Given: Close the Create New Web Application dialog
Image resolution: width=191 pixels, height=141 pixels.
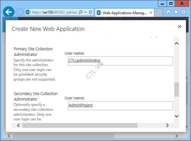Looking at the screenshot, I should [179, 27].
